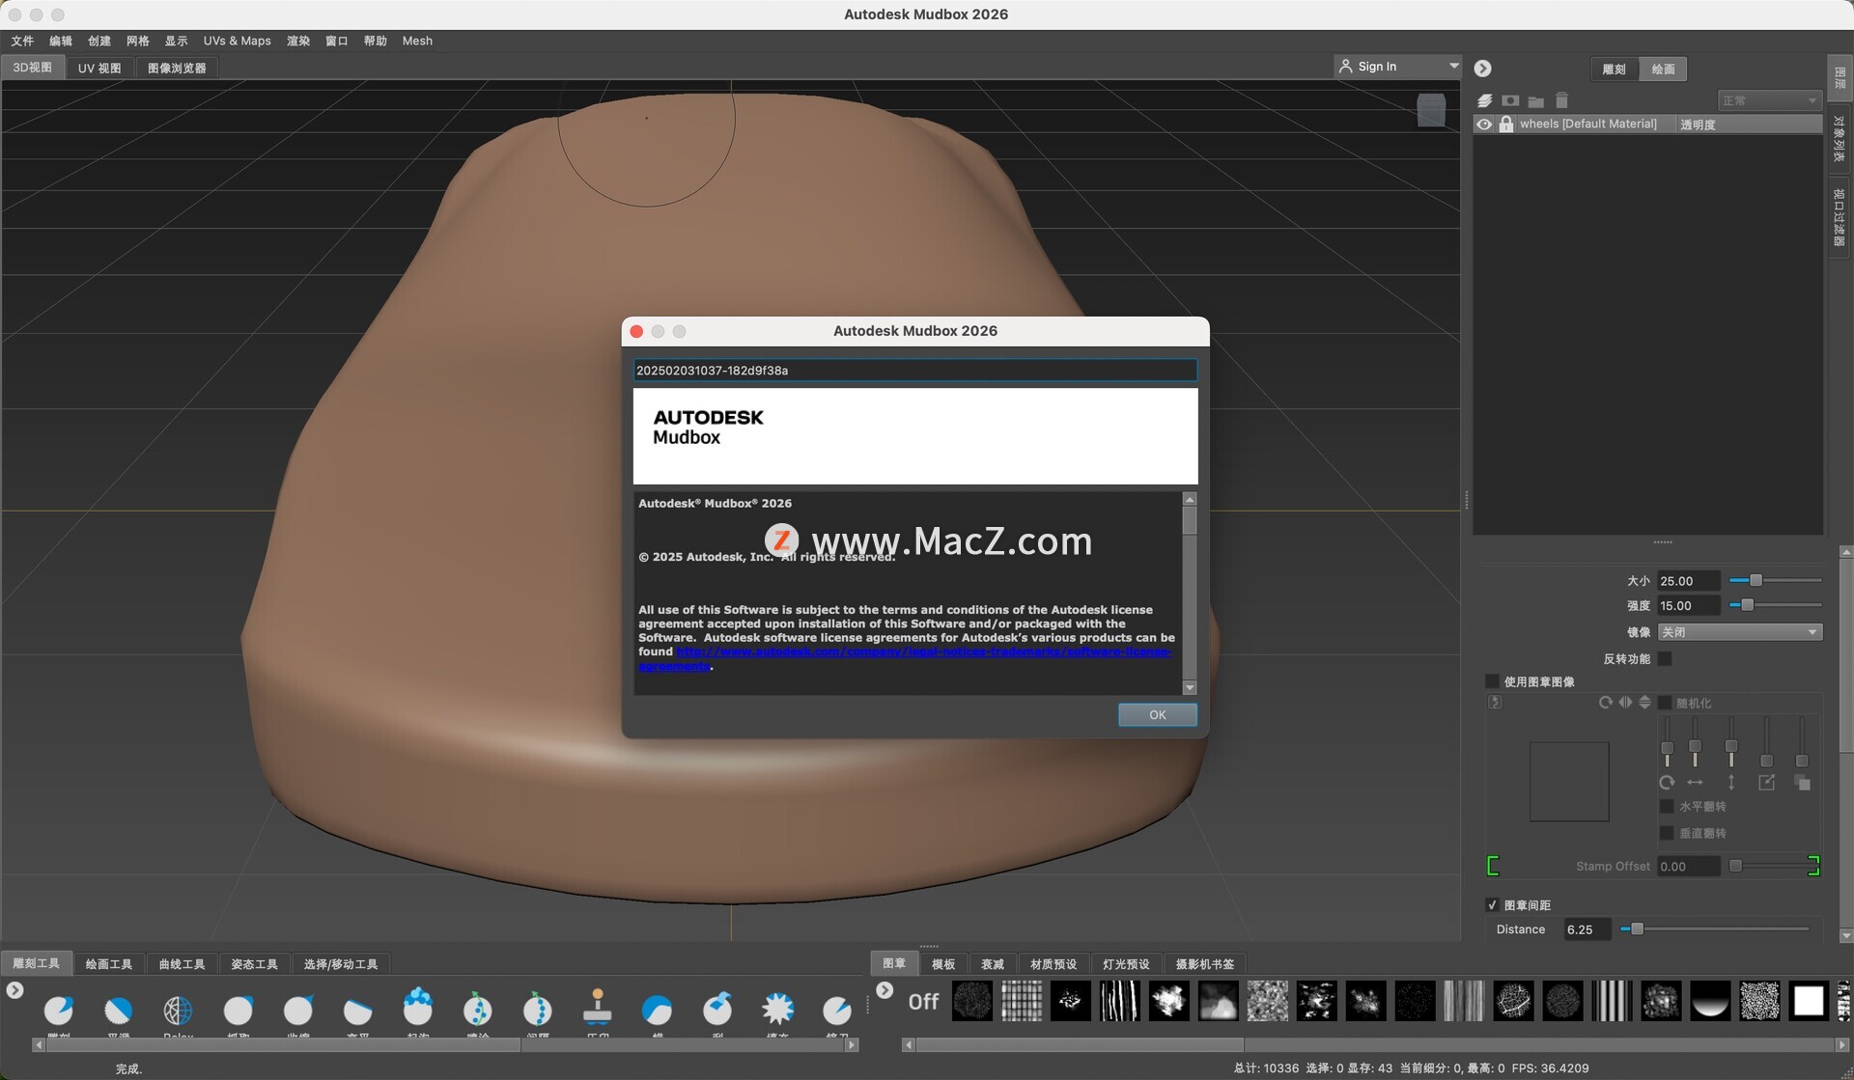The height and width of the screenshot is (1080, 1854).
Task: Open the 文件 menu
Action: pos(22,41)
